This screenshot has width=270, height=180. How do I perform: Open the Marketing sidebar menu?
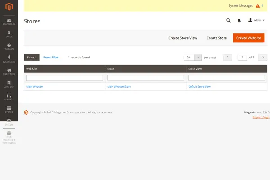9,71
